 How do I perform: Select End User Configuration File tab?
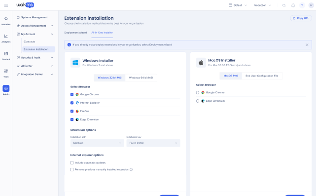tap(262, 76)
